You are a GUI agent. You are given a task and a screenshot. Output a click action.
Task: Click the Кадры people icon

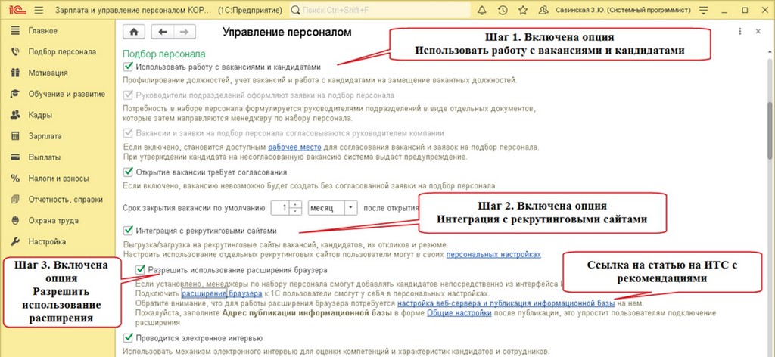coord(15,115)
